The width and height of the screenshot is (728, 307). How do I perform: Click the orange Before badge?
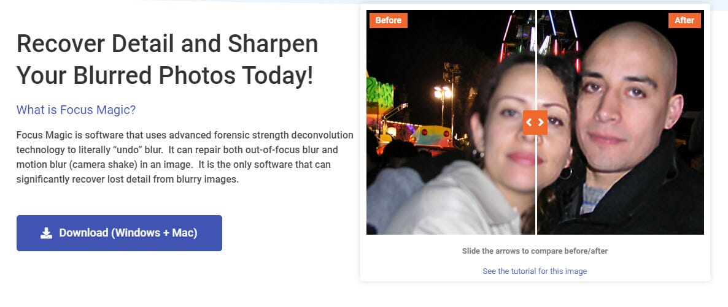coord(388,20)
